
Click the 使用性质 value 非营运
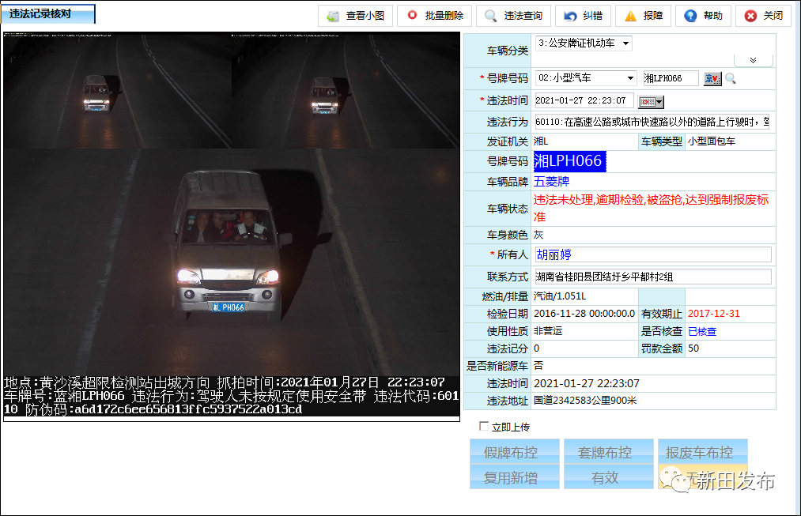tap(548, 331)
